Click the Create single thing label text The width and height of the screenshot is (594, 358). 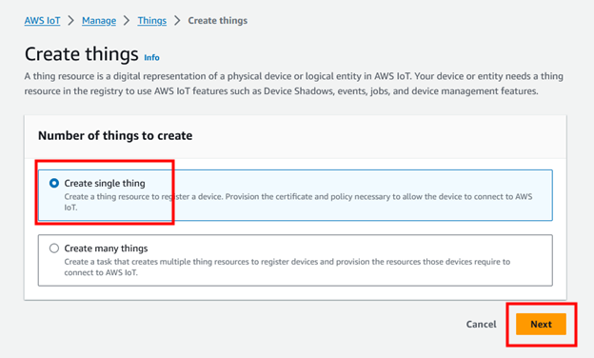105,183
